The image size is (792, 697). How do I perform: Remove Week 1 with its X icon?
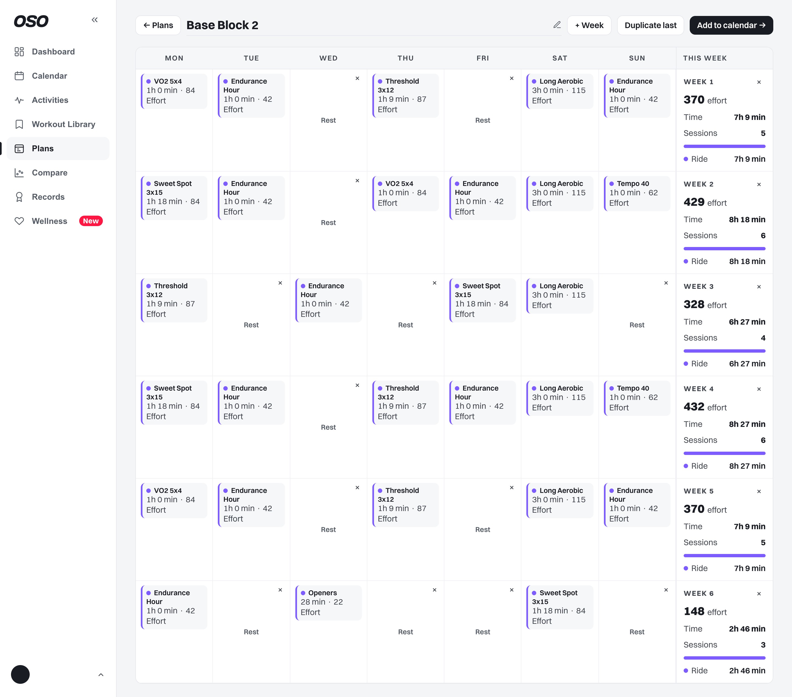[759, 82]
